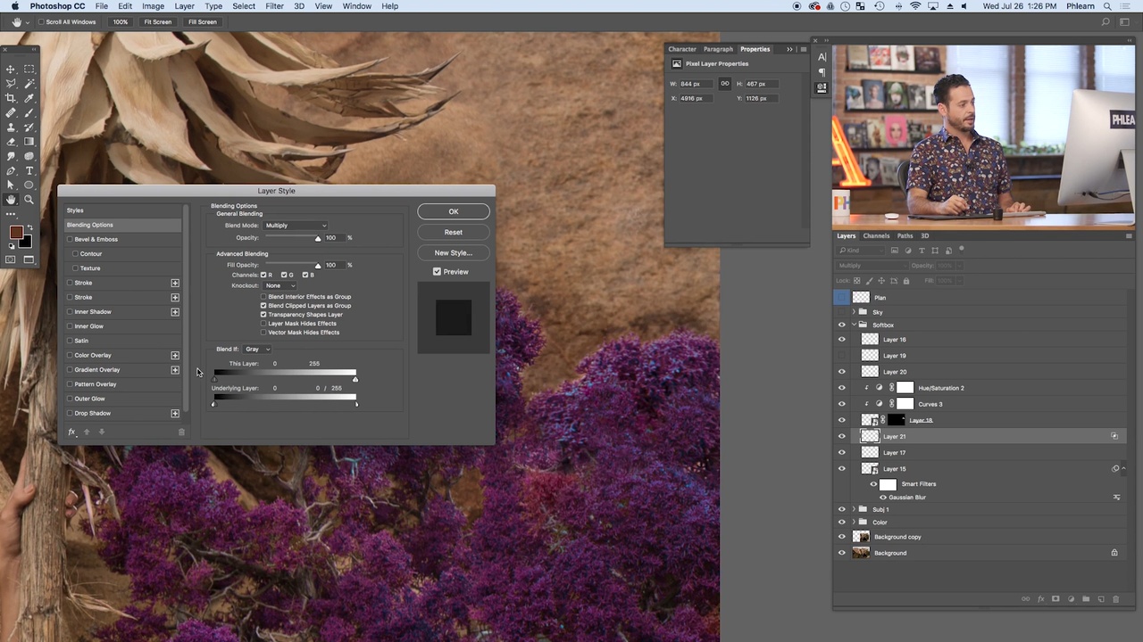
Task: Click the This Layer white slider handle
Action: point(355,379)
